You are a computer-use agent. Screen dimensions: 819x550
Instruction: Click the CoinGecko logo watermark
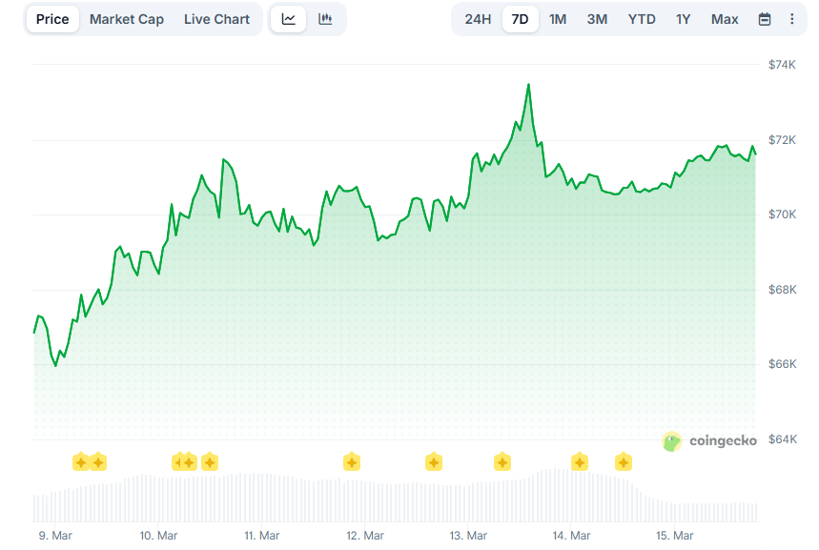(710, 440)
